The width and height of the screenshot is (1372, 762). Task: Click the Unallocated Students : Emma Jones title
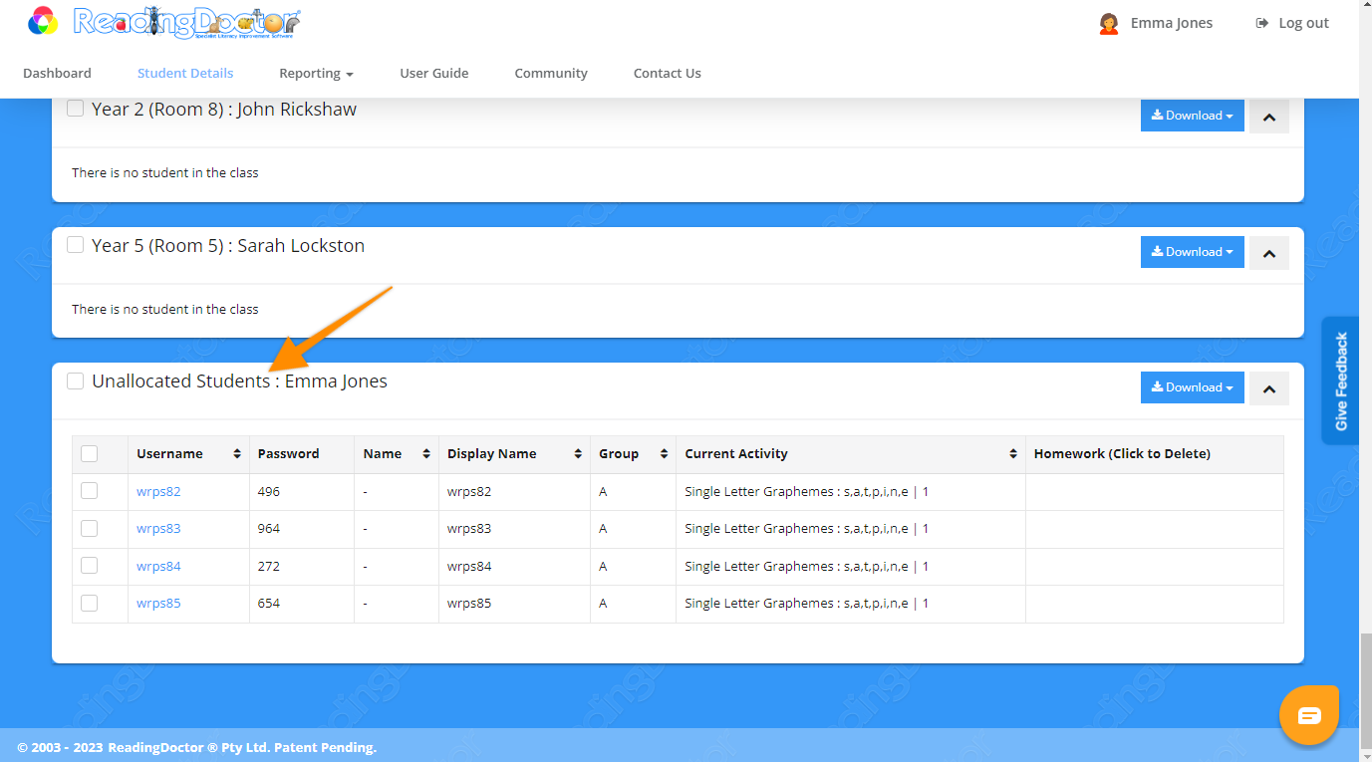point(239,381)
